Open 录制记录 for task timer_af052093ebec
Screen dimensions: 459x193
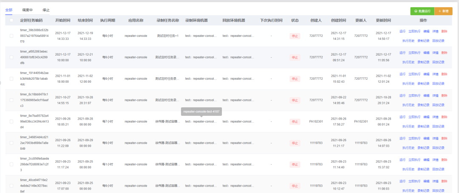coord(423,62)
